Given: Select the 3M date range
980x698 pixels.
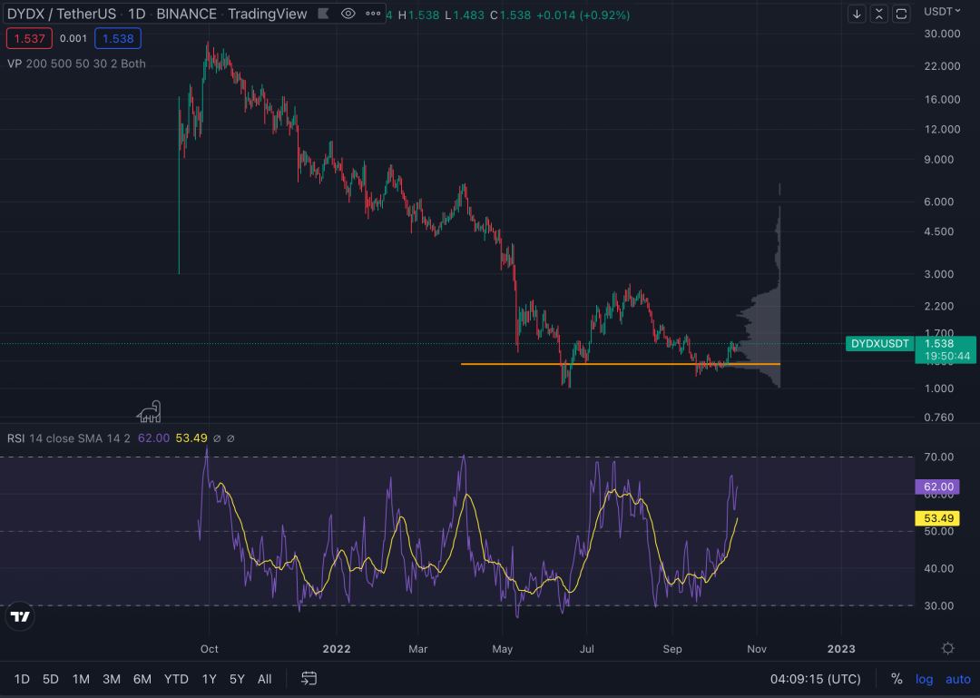Looking at the screenshot, I should [112, 679].
